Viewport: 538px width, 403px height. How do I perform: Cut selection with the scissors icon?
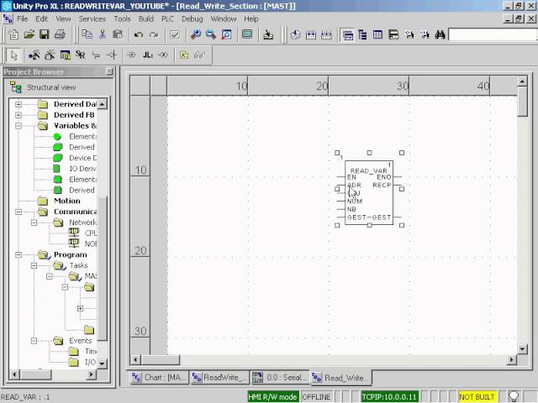103,34
